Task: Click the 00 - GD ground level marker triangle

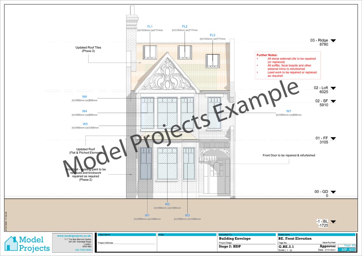Action: coord(333,192)
